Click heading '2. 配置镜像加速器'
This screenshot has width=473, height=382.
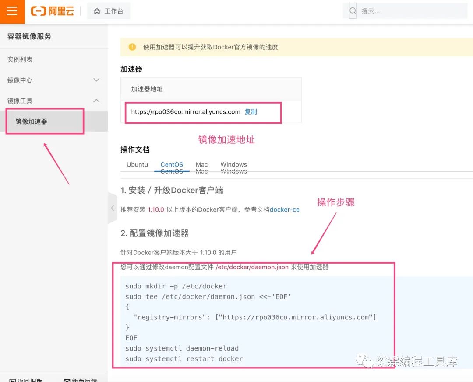[x=155, y=233]
